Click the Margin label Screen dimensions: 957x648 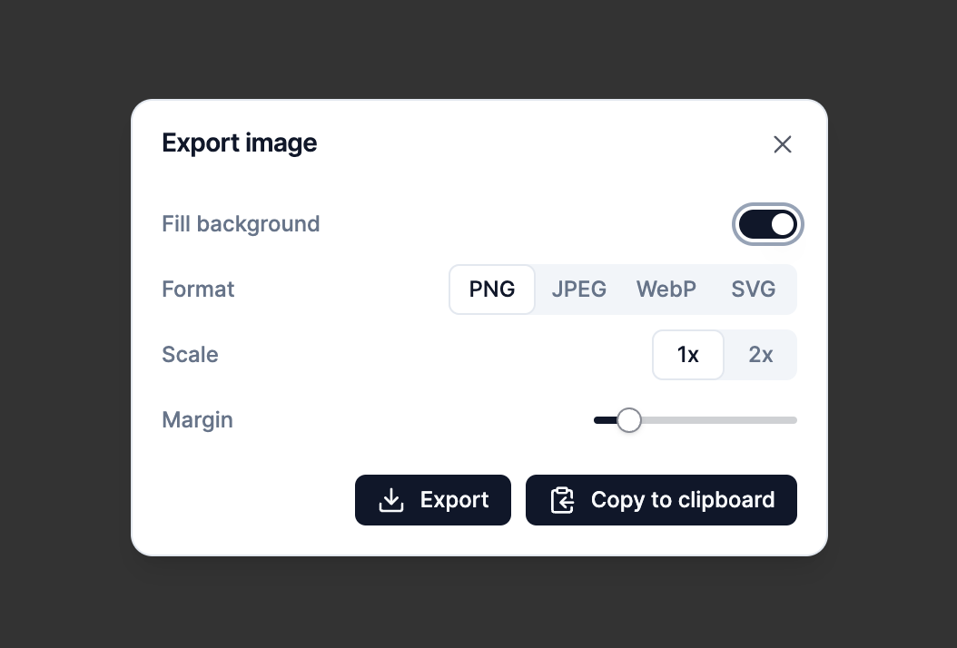197,420
